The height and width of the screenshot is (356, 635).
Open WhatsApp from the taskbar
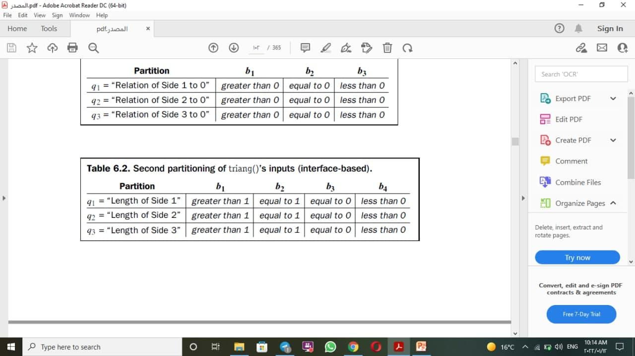pyautogui.click(x=330, y=347)
